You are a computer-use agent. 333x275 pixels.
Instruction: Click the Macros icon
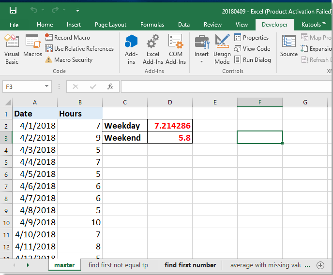32,47
